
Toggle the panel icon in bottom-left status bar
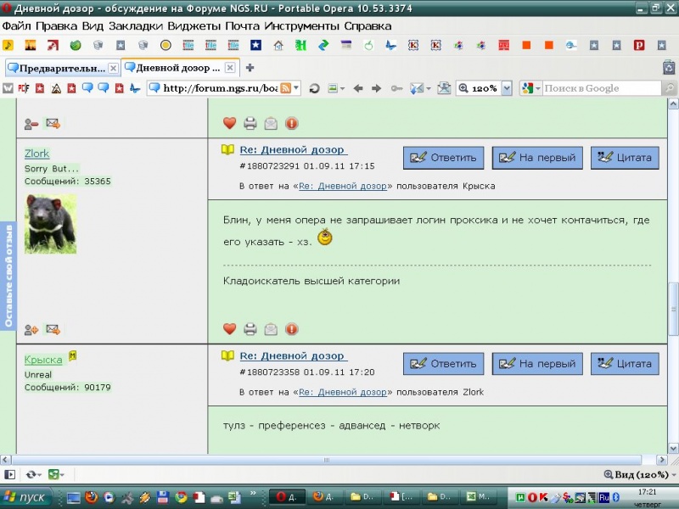(x=9, y=475)
